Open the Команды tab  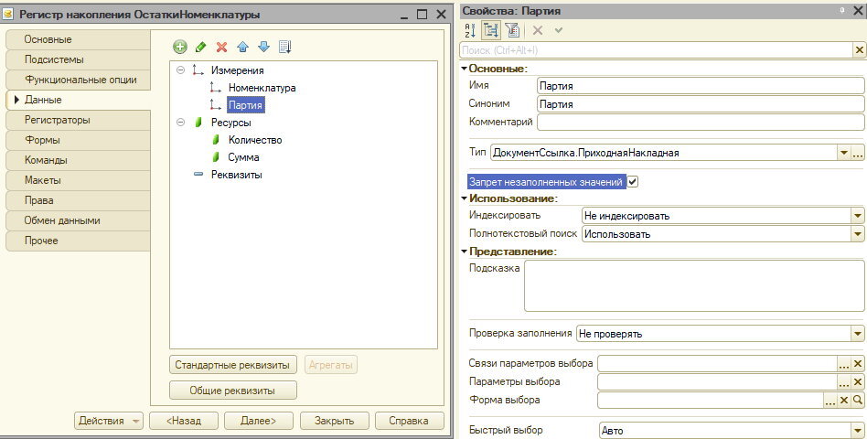click(78, 160)
